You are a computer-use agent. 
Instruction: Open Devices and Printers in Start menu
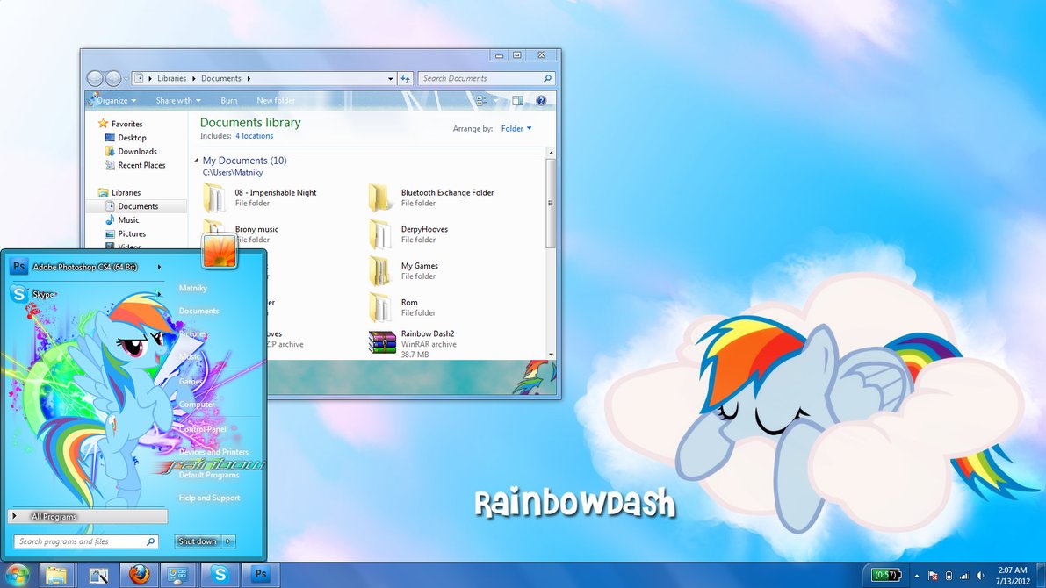tap(213, 452)
